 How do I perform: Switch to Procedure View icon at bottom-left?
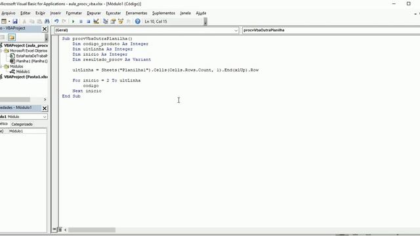[54, 229]
